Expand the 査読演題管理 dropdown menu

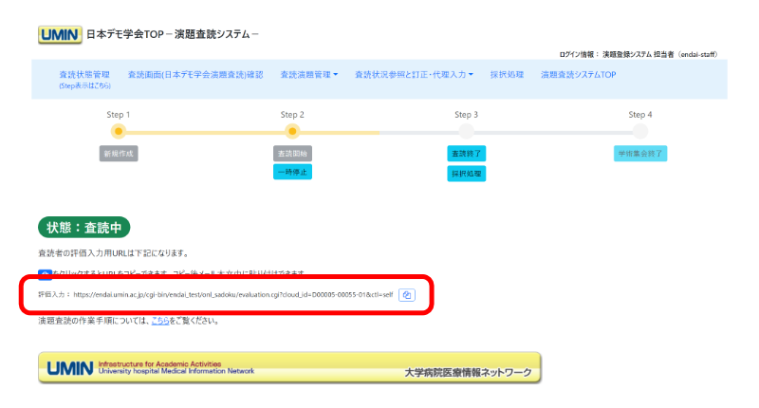(309, 74)
